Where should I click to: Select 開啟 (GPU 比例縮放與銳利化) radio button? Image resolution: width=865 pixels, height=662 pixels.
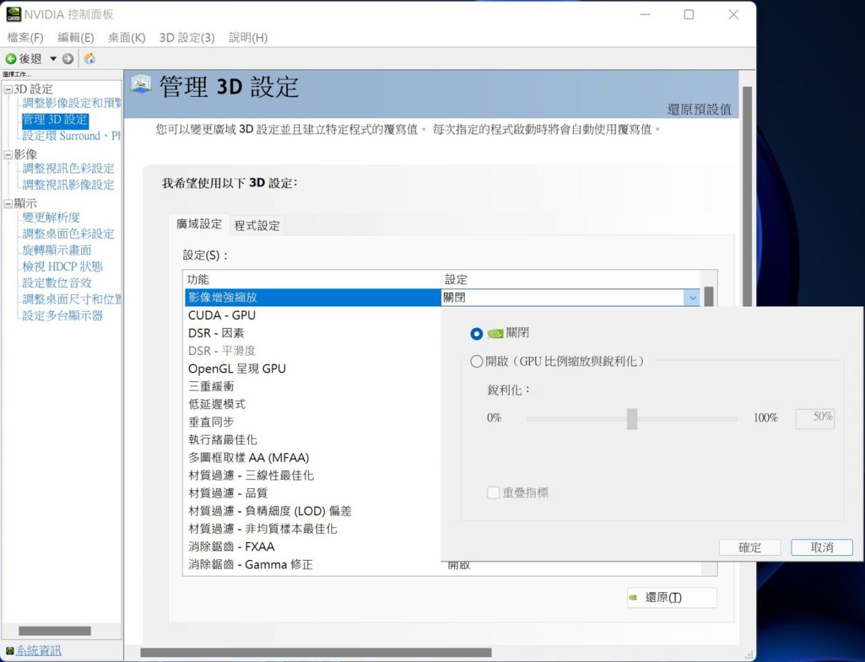(476, 362)
